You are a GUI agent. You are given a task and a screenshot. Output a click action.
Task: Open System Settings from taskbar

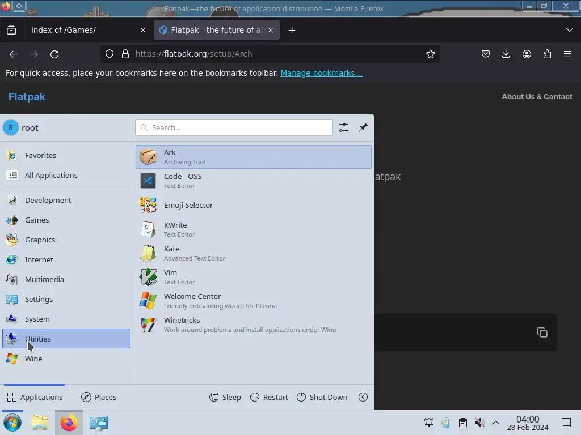click(x=99, y=423)
